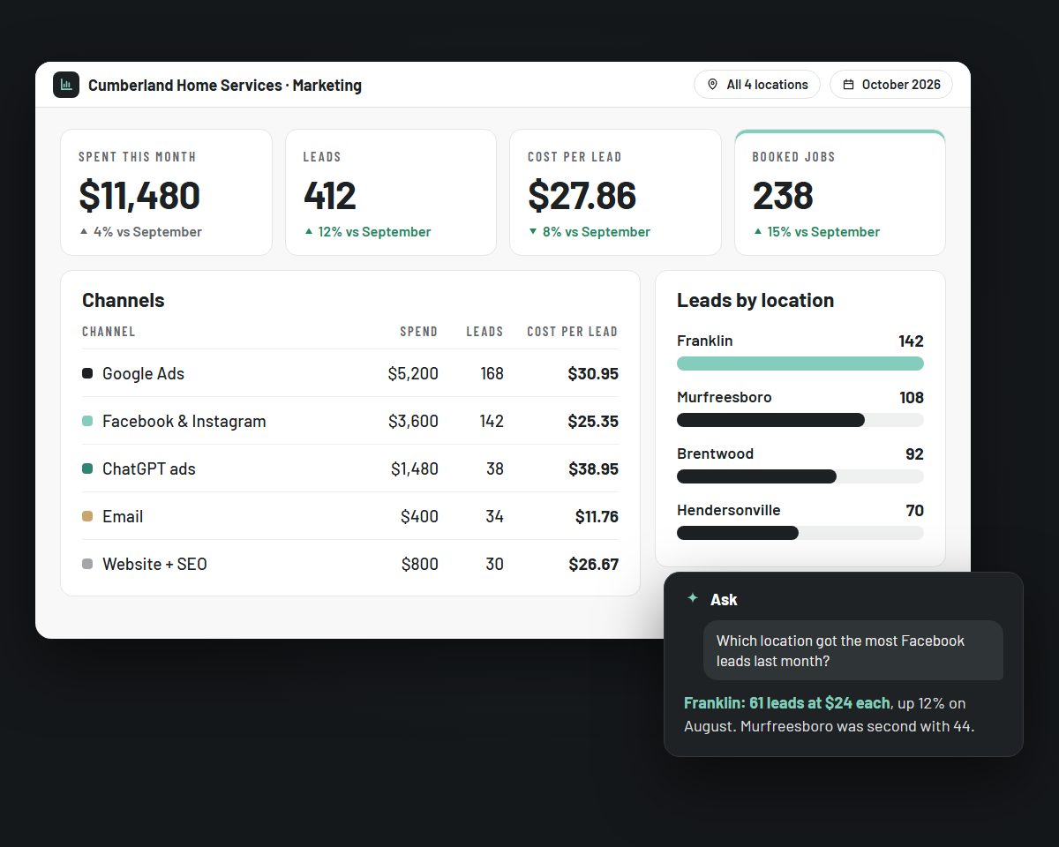Click the ChatGPT ads color swatch

click(87, 468)
